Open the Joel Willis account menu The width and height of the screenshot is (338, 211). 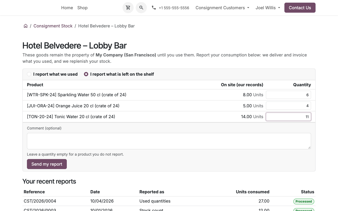pyautogui.click(x=268, y=8)
